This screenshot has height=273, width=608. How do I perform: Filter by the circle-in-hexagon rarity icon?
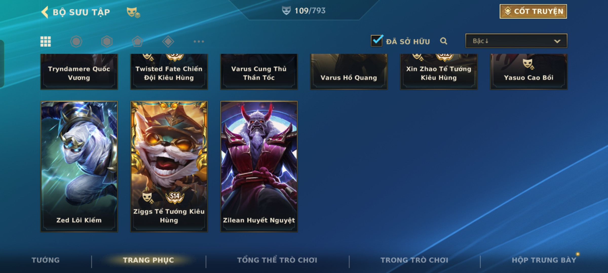76,41
